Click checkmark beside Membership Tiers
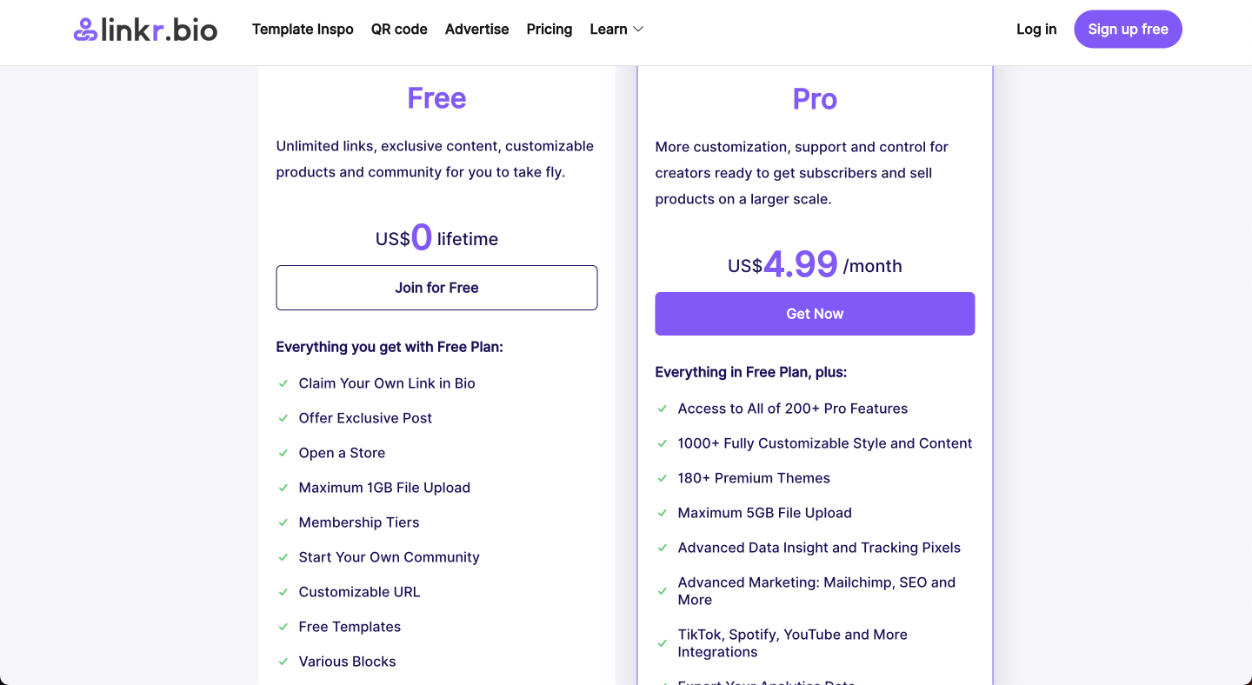The image size is (1252, 685). point(283,522)
